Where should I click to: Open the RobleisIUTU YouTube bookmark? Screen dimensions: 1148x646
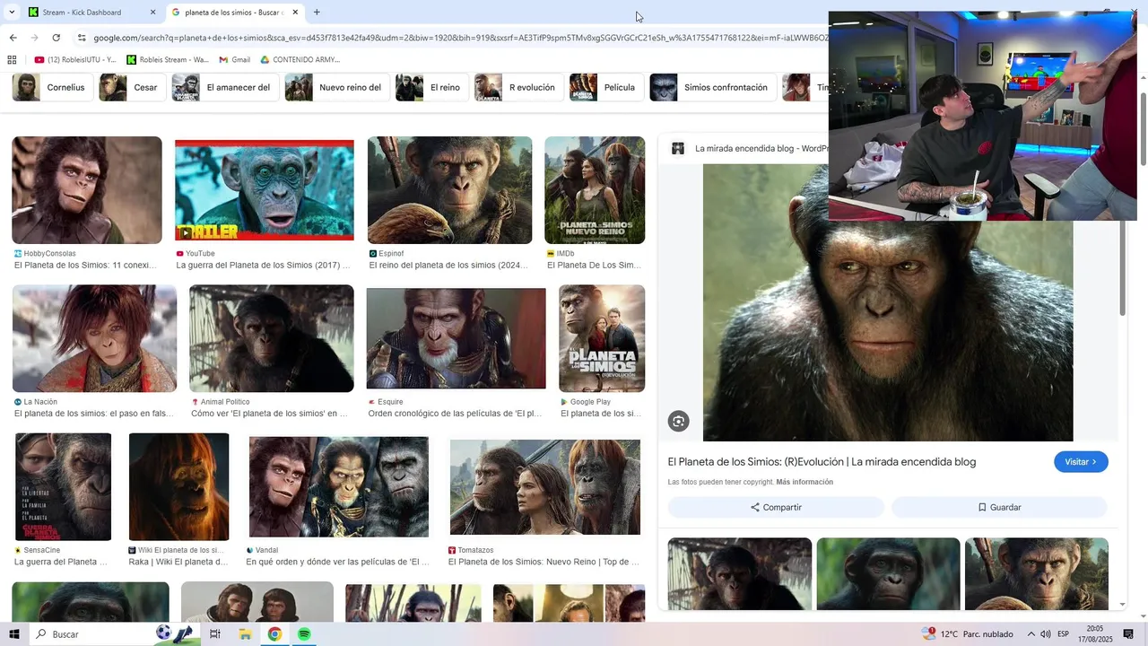coord(75,60)
